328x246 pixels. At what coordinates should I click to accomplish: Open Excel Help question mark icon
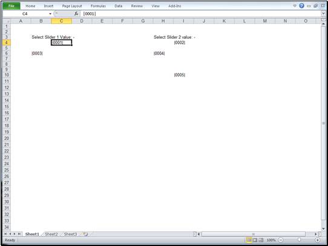[x=301, y=6]
